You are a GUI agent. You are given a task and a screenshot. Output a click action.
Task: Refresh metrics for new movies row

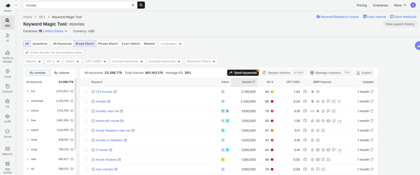372,169
